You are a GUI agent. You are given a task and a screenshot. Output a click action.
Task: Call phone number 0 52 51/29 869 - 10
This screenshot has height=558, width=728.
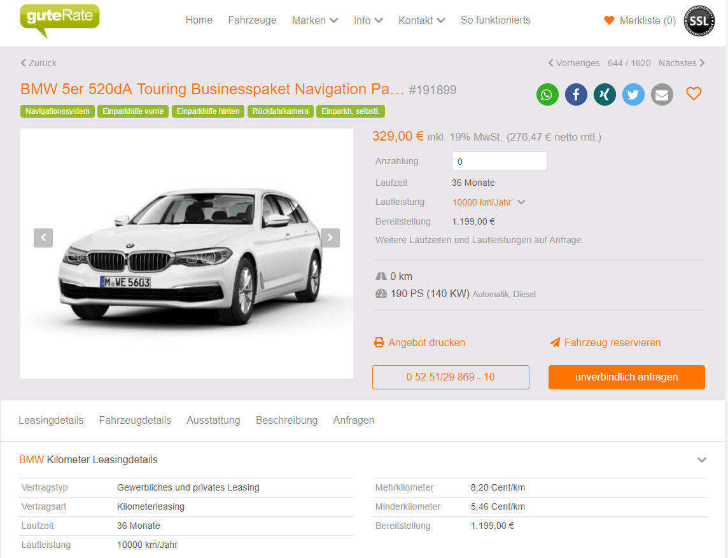pos(451,377)
